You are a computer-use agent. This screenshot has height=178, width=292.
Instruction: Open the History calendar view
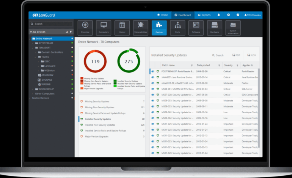[x=122, y=28]
